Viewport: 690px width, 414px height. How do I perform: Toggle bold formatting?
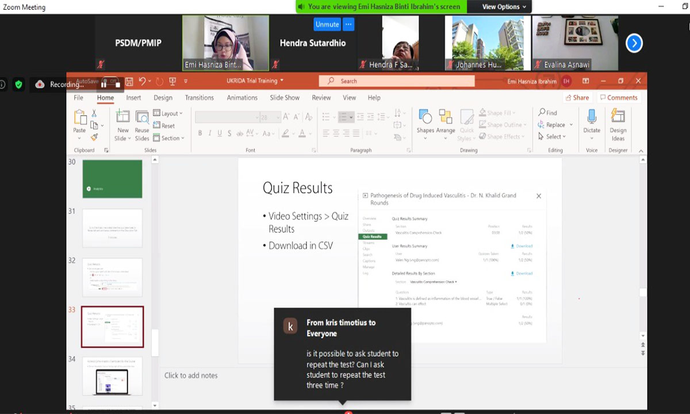tap(200, 133)
